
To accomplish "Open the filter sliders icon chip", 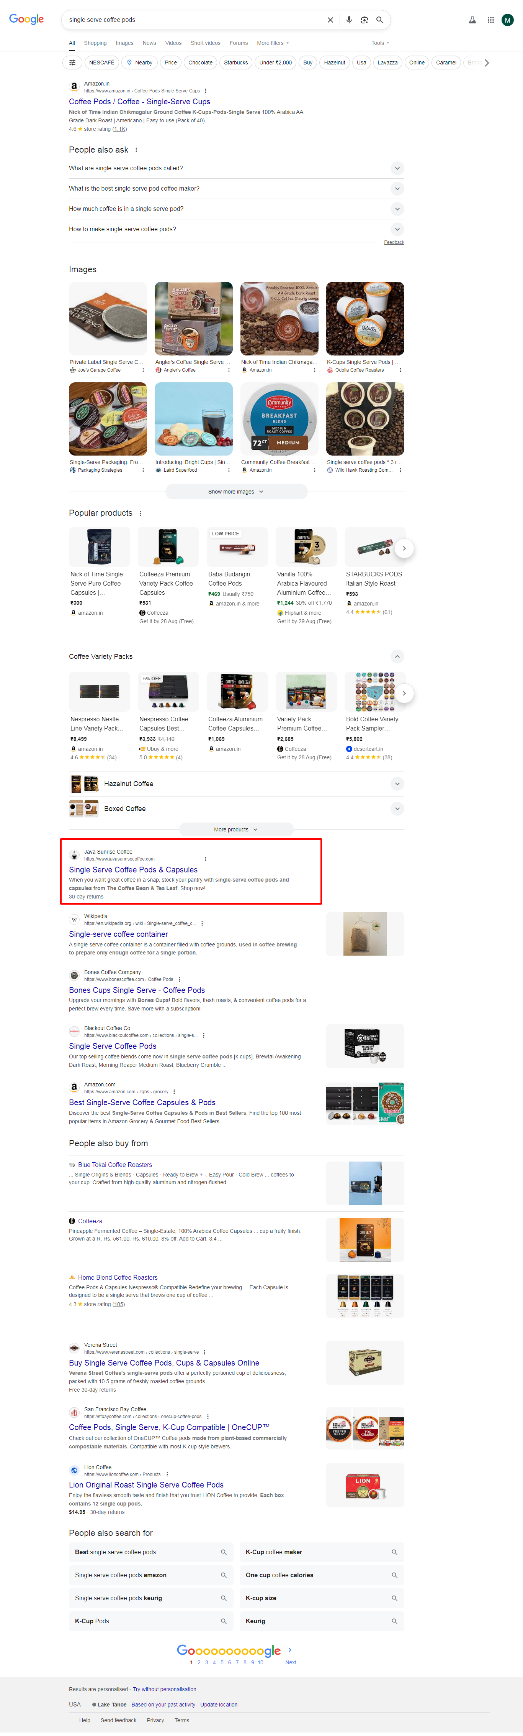I will click(x=72, y=63).
